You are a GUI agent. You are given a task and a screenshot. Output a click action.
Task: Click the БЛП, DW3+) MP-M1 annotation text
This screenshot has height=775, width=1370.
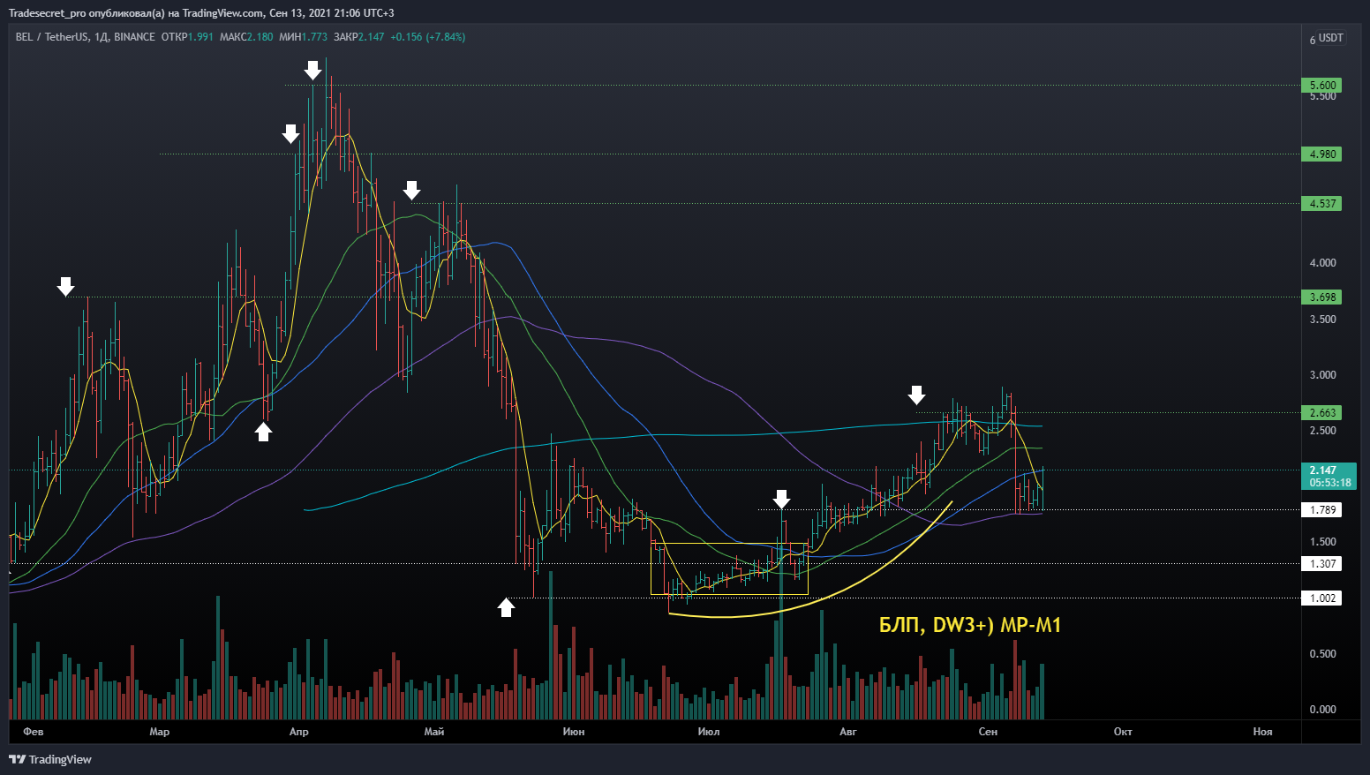(x=970, y=626)
